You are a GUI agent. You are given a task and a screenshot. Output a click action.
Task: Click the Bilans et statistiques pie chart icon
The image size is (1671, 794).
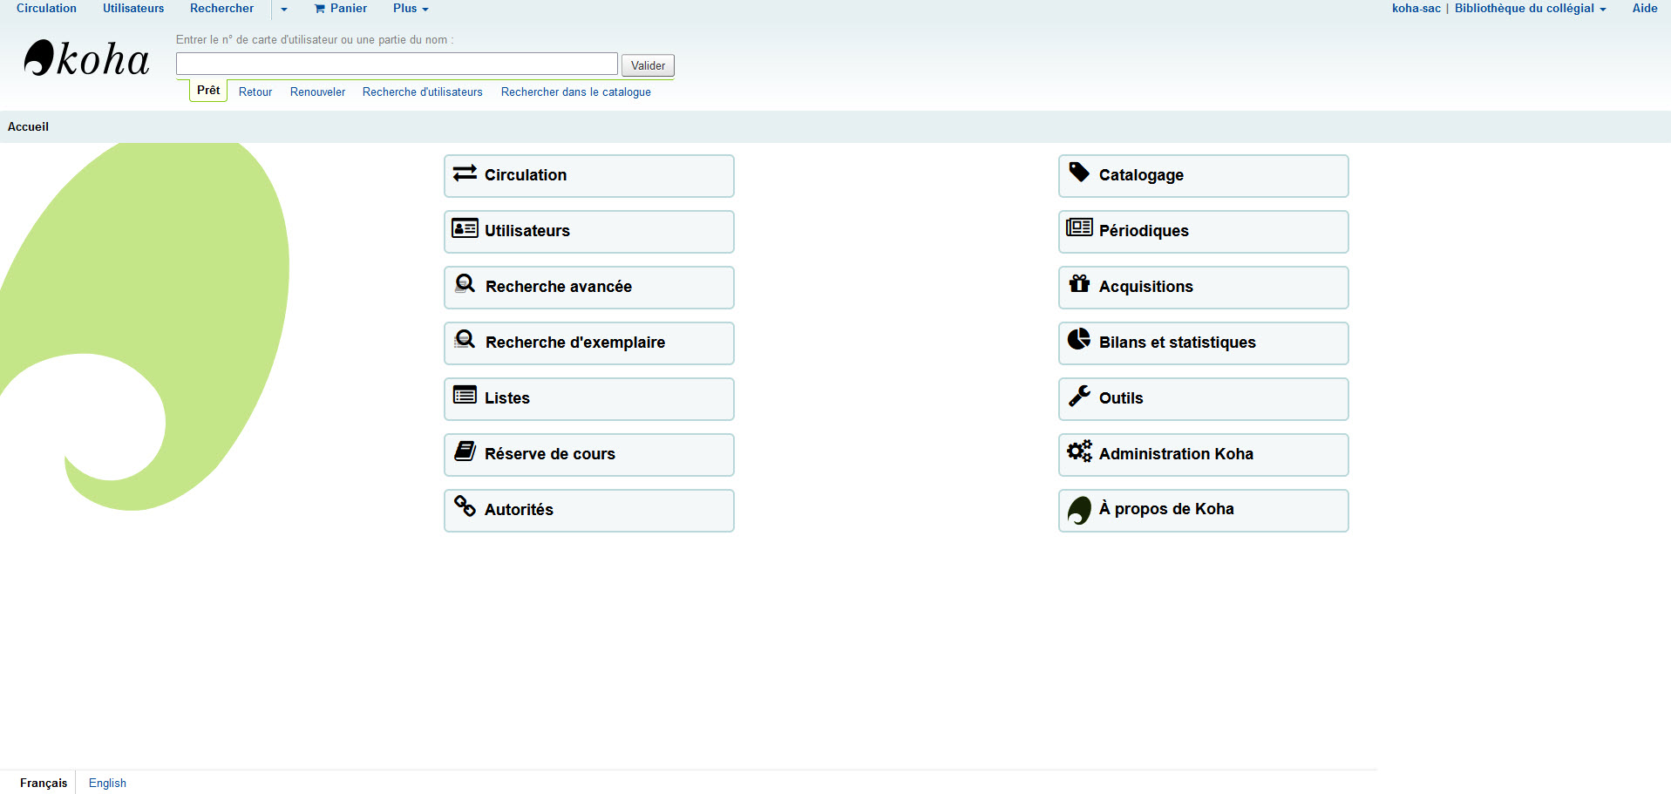tap(1079, 339)
